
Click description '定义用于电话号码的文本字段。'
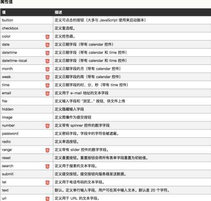[x=80, y=182]
